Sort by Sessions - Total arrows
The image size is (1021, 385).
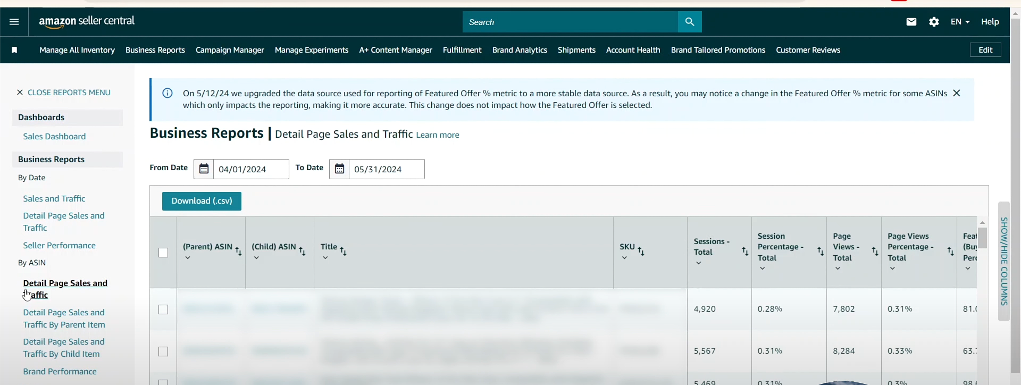[745, 252]
